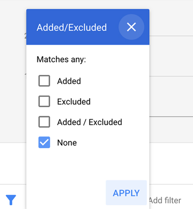This screenshot has width=193, height=209.
Task: Enable the Added checkbox
Action: click(x=44, y=81)
